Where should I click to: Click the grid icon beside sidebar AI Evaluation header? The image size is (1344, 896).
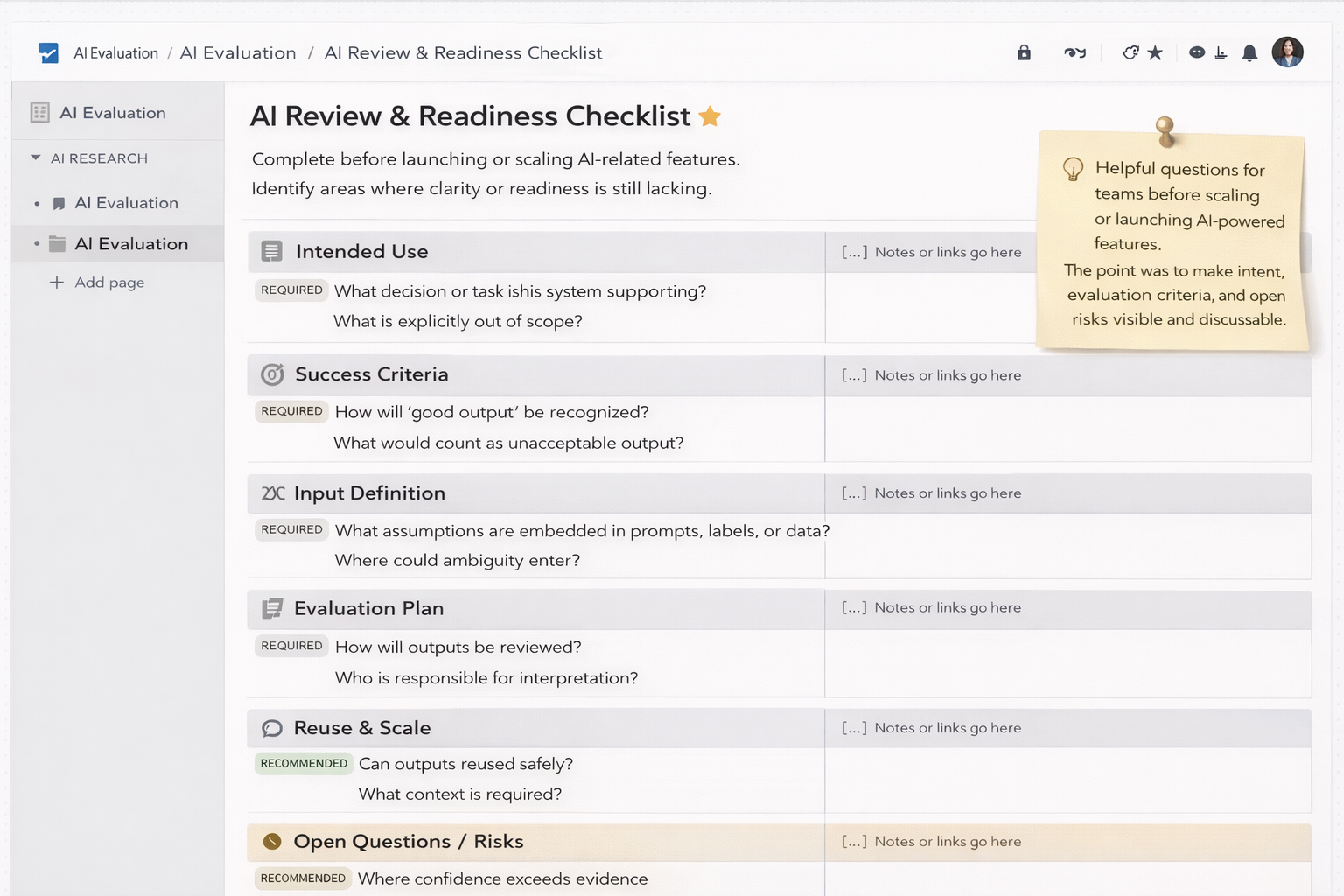click(39, 112)
